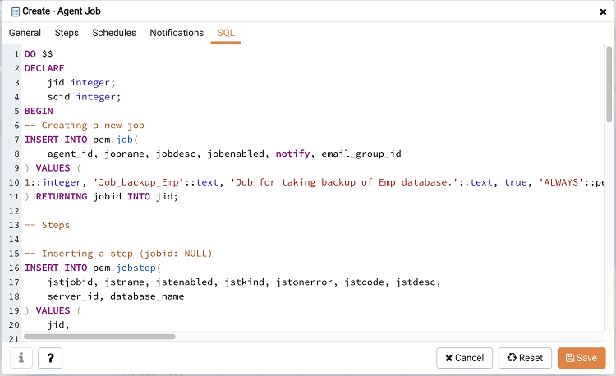Go to the Schedules tab
Viewport: 616px width, 376px height.
click(x=114, y=33)
